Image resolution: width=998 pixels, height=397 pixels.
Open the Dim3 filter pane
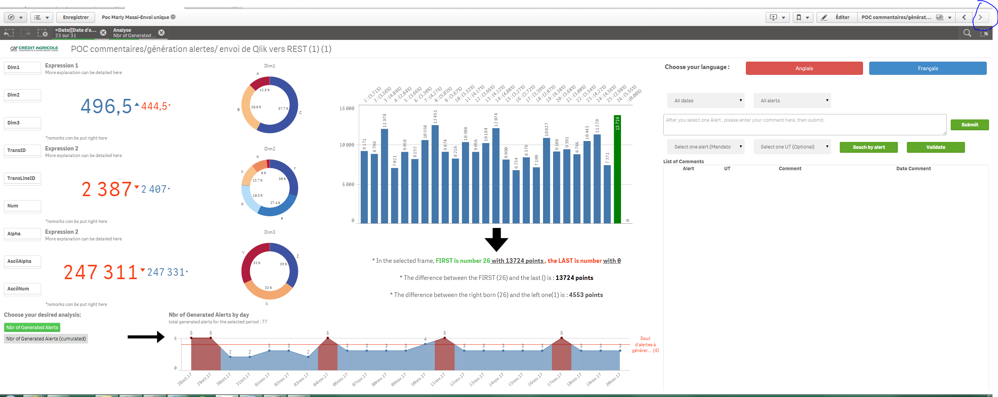click(22, 123)
